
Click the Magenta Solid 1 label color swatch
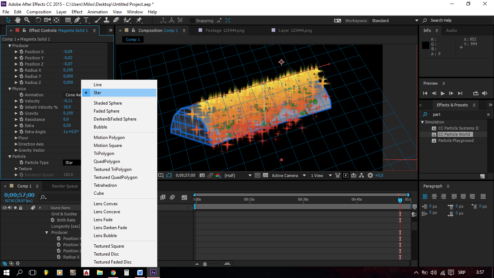[x=17, y=30]
